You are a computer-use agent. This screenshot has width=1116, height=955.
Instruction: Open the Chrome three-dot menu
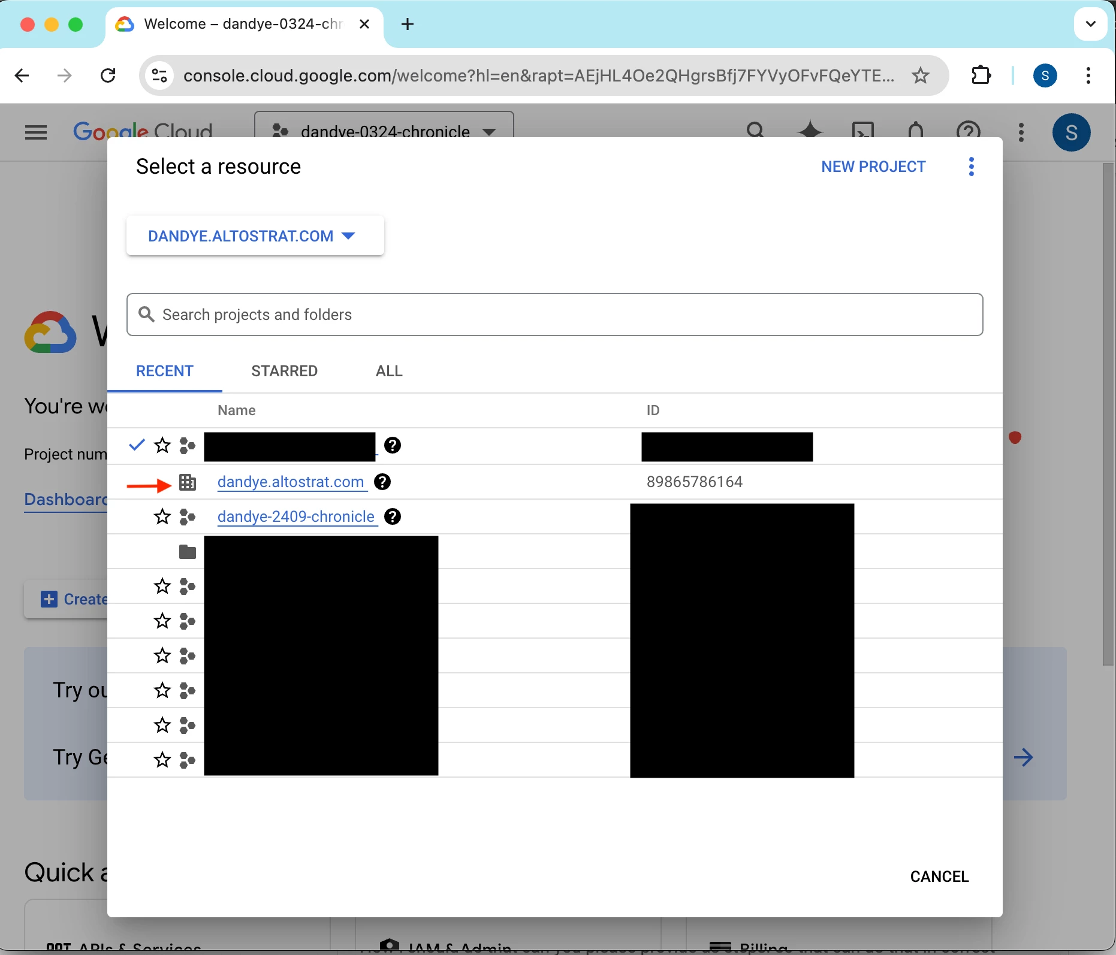click(x=1088, y=75)
